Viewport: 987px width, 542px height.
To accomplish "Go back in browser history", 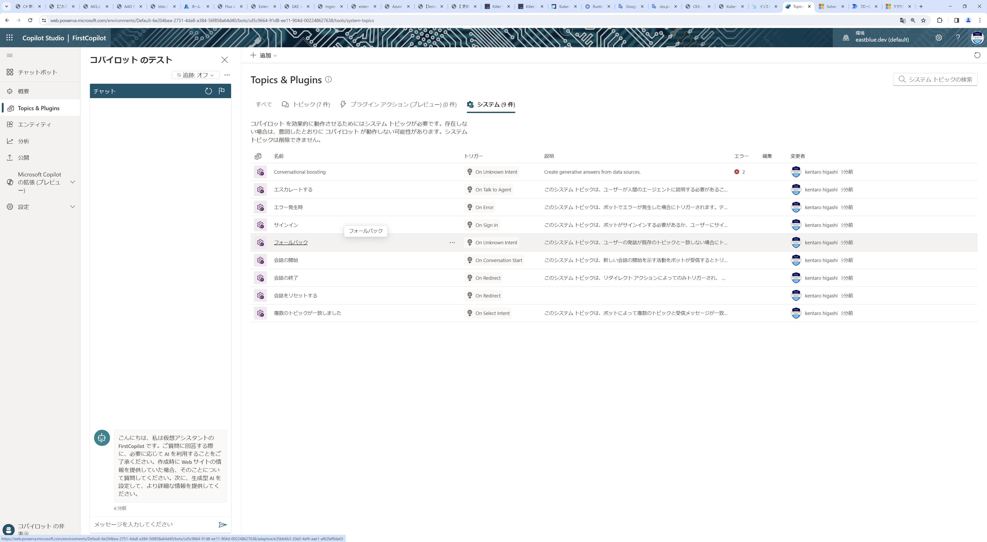I will (x=7, y=20).
